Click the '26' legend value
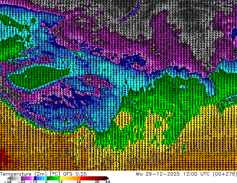The image size is (237, 183). coord(79,182)
